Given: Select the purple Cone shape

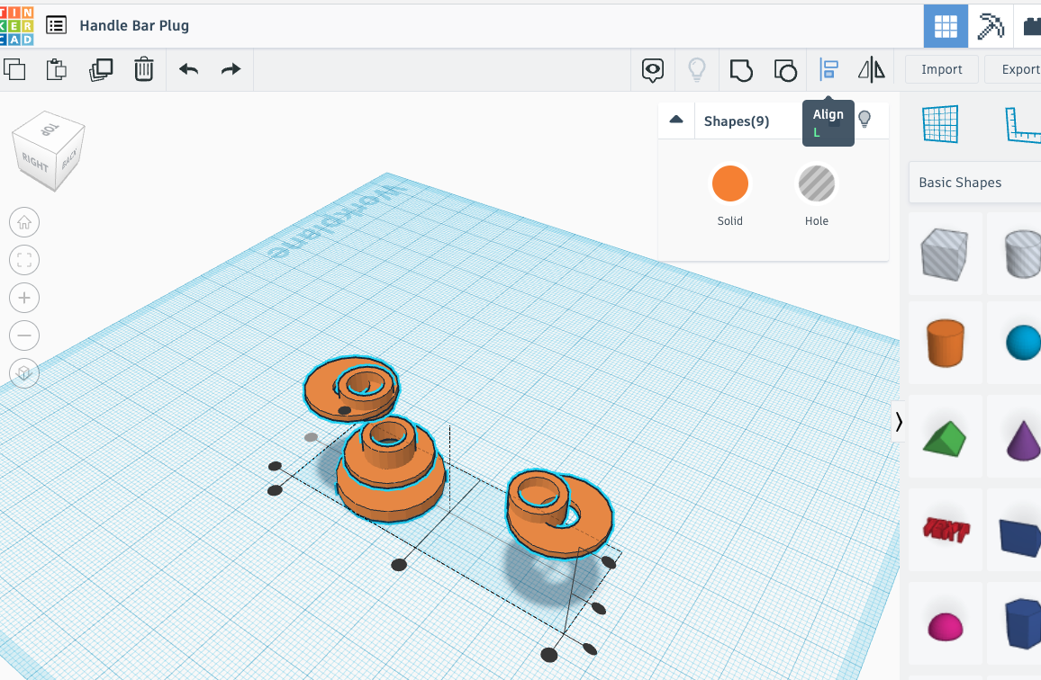Looking at the screenshot, I should click(1024, 440).
